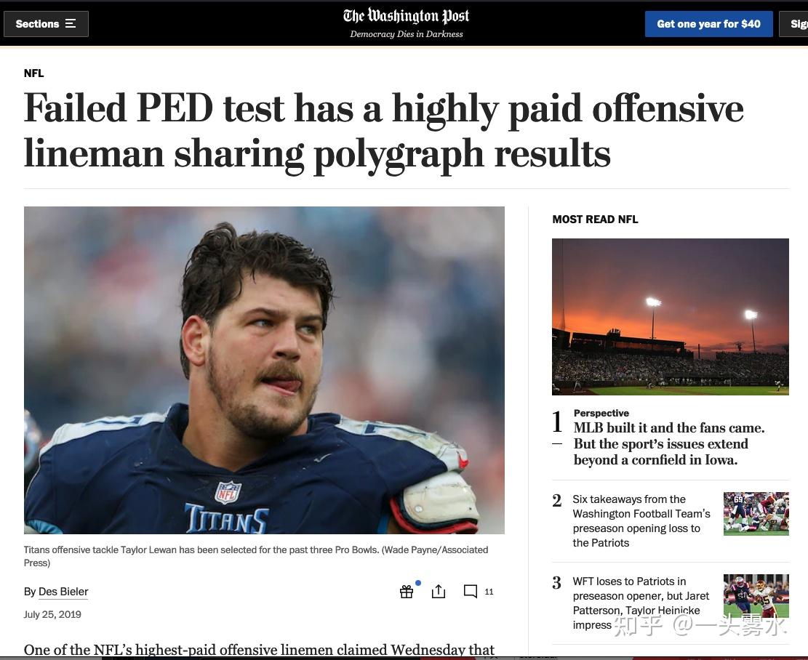Screen dimensions: 808x660
Task: Click author name Des Bieler
Action: click(x=63, y=592)
